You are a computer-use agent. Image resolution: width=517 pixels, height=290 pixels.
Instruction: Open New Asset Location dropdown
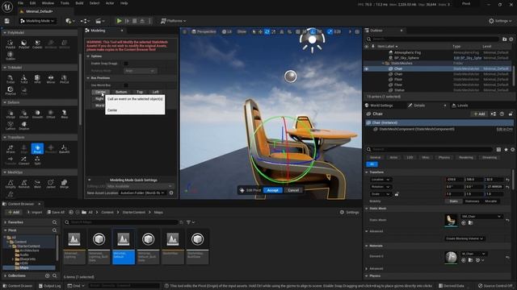tap(143, 193)
